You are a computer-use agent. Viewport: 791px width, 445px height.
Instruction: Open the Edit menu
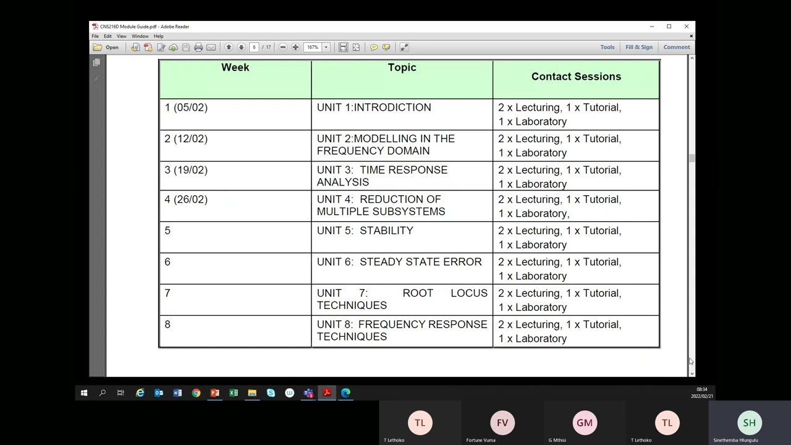[108, 36]
